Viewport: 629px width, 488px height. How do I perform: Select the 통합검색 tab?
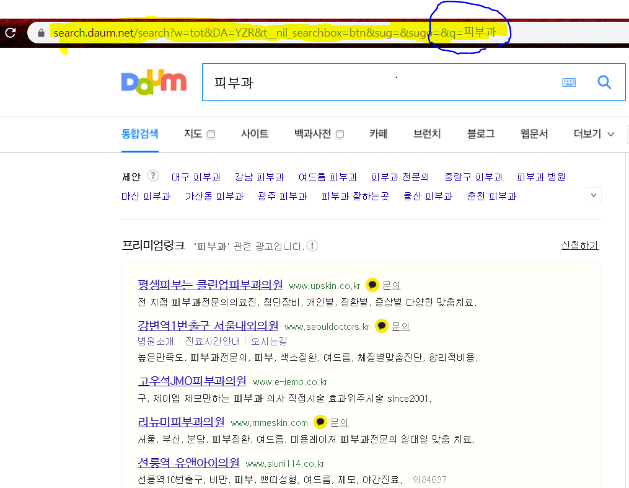[x=140, y=134]
